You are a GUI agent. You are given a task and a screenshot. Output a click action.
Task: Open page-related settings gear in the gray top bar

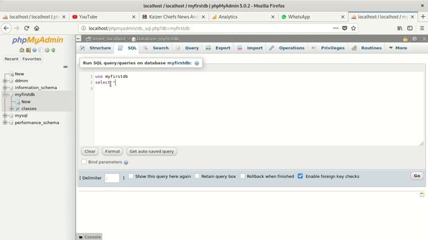[415, 39]
